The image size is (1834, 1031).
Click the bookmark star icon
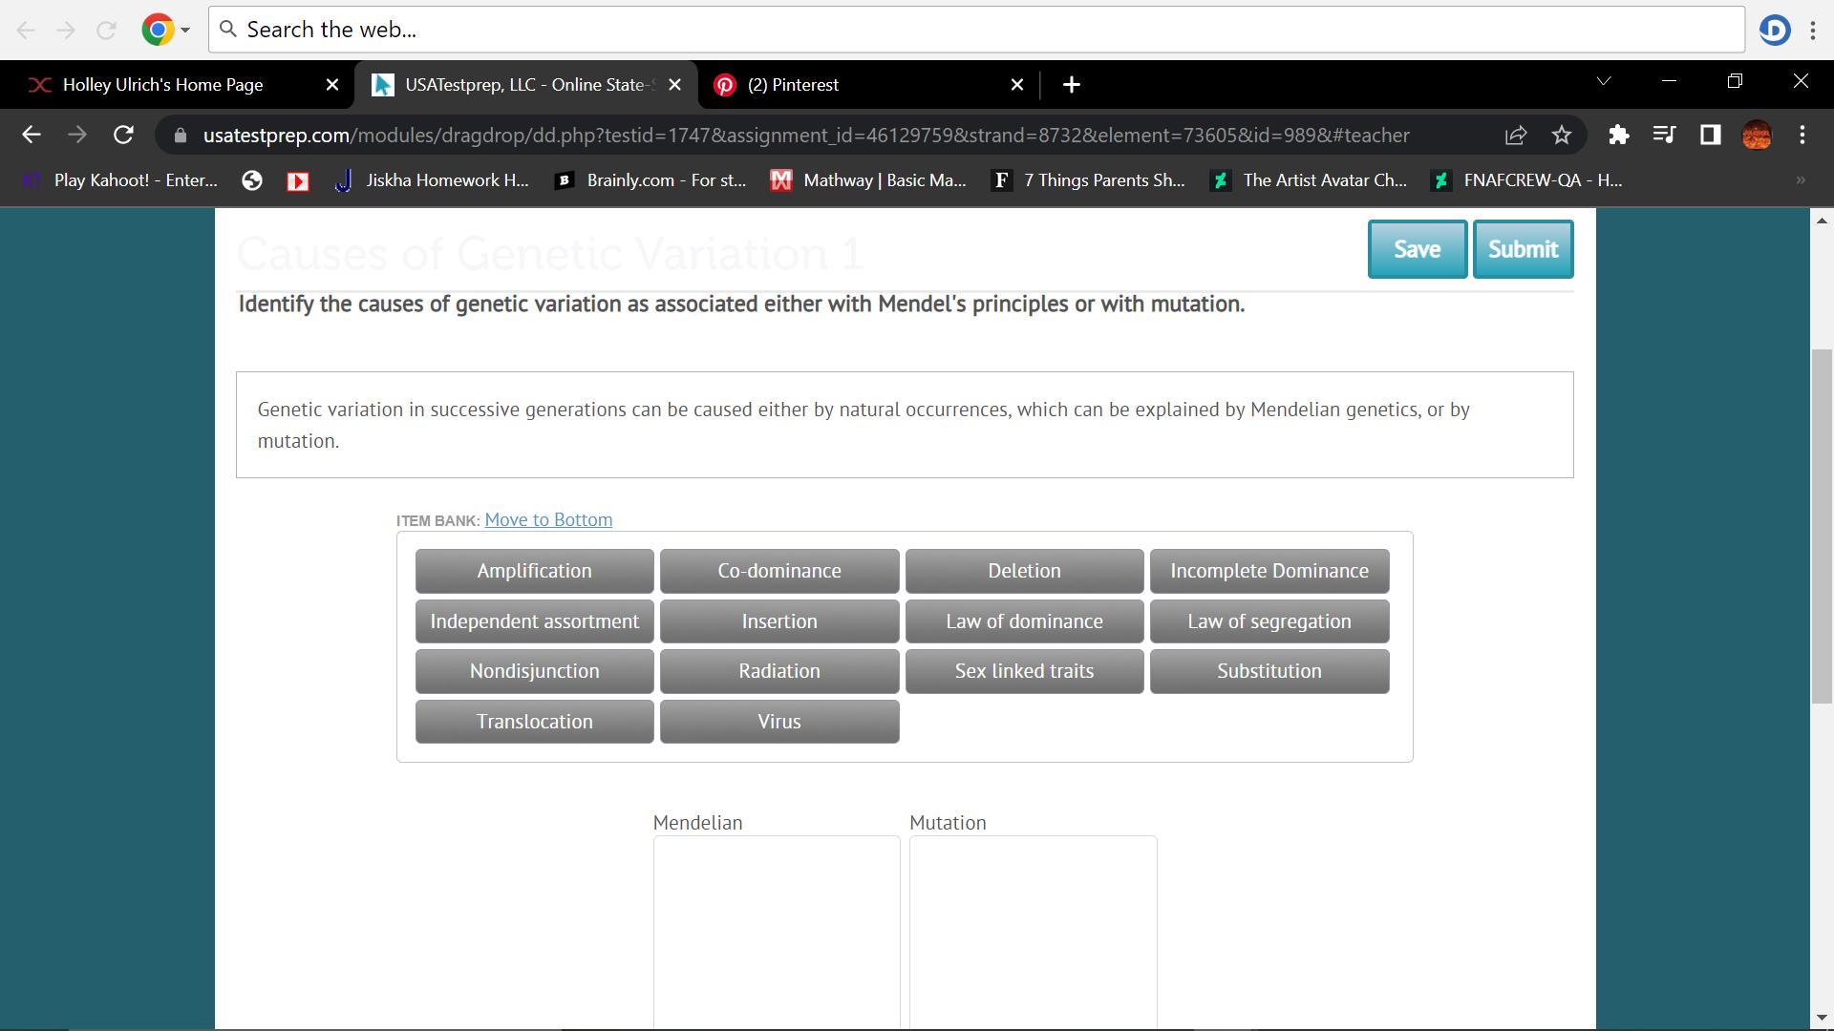point(1561,136)
